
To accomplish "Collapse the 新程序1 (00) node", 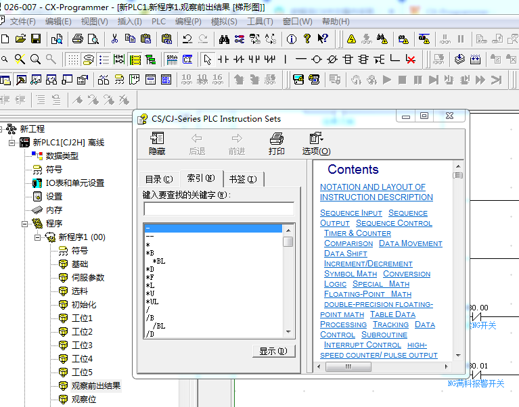I will (x=37, y=237).
